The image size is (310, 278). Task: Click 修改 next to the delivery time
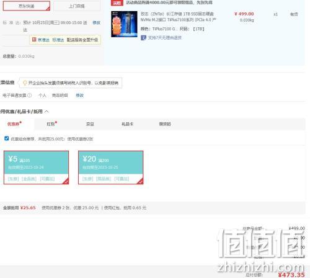click(x=96, y=22)
